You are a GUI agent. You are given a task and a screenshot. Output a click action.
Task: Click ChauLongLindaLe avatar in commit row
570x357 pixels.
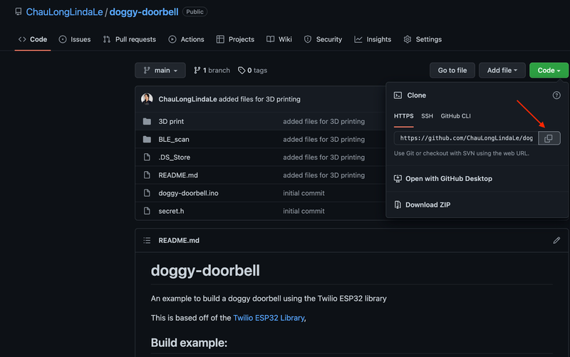click(x=147, y=99)
